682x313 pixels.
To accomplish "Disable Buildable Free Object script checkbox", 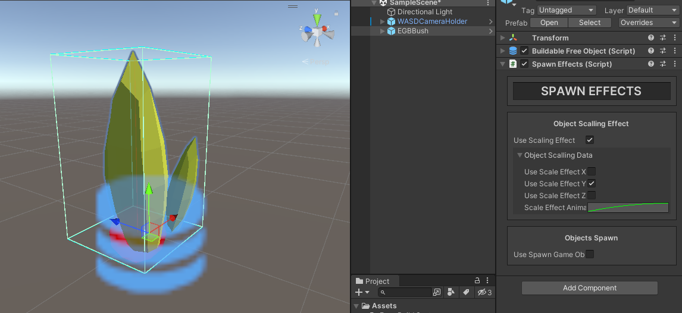I will pos(524,51).
